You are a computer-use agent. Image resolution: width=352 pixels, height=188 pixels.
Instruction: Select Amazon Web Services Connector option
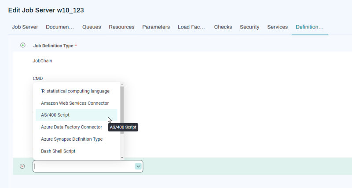tap(75, 103)
